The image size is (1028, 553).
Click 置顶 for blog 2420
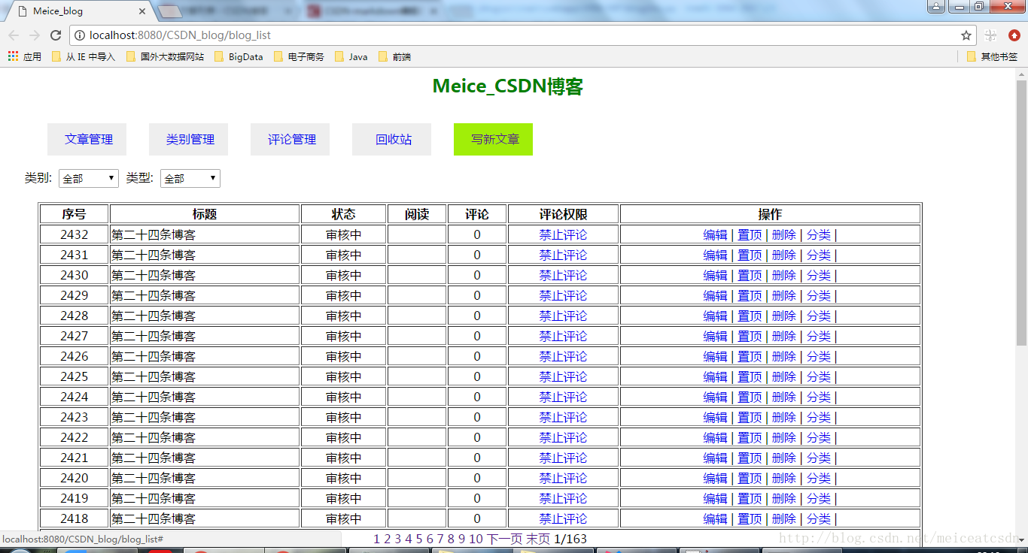(750, 478)
